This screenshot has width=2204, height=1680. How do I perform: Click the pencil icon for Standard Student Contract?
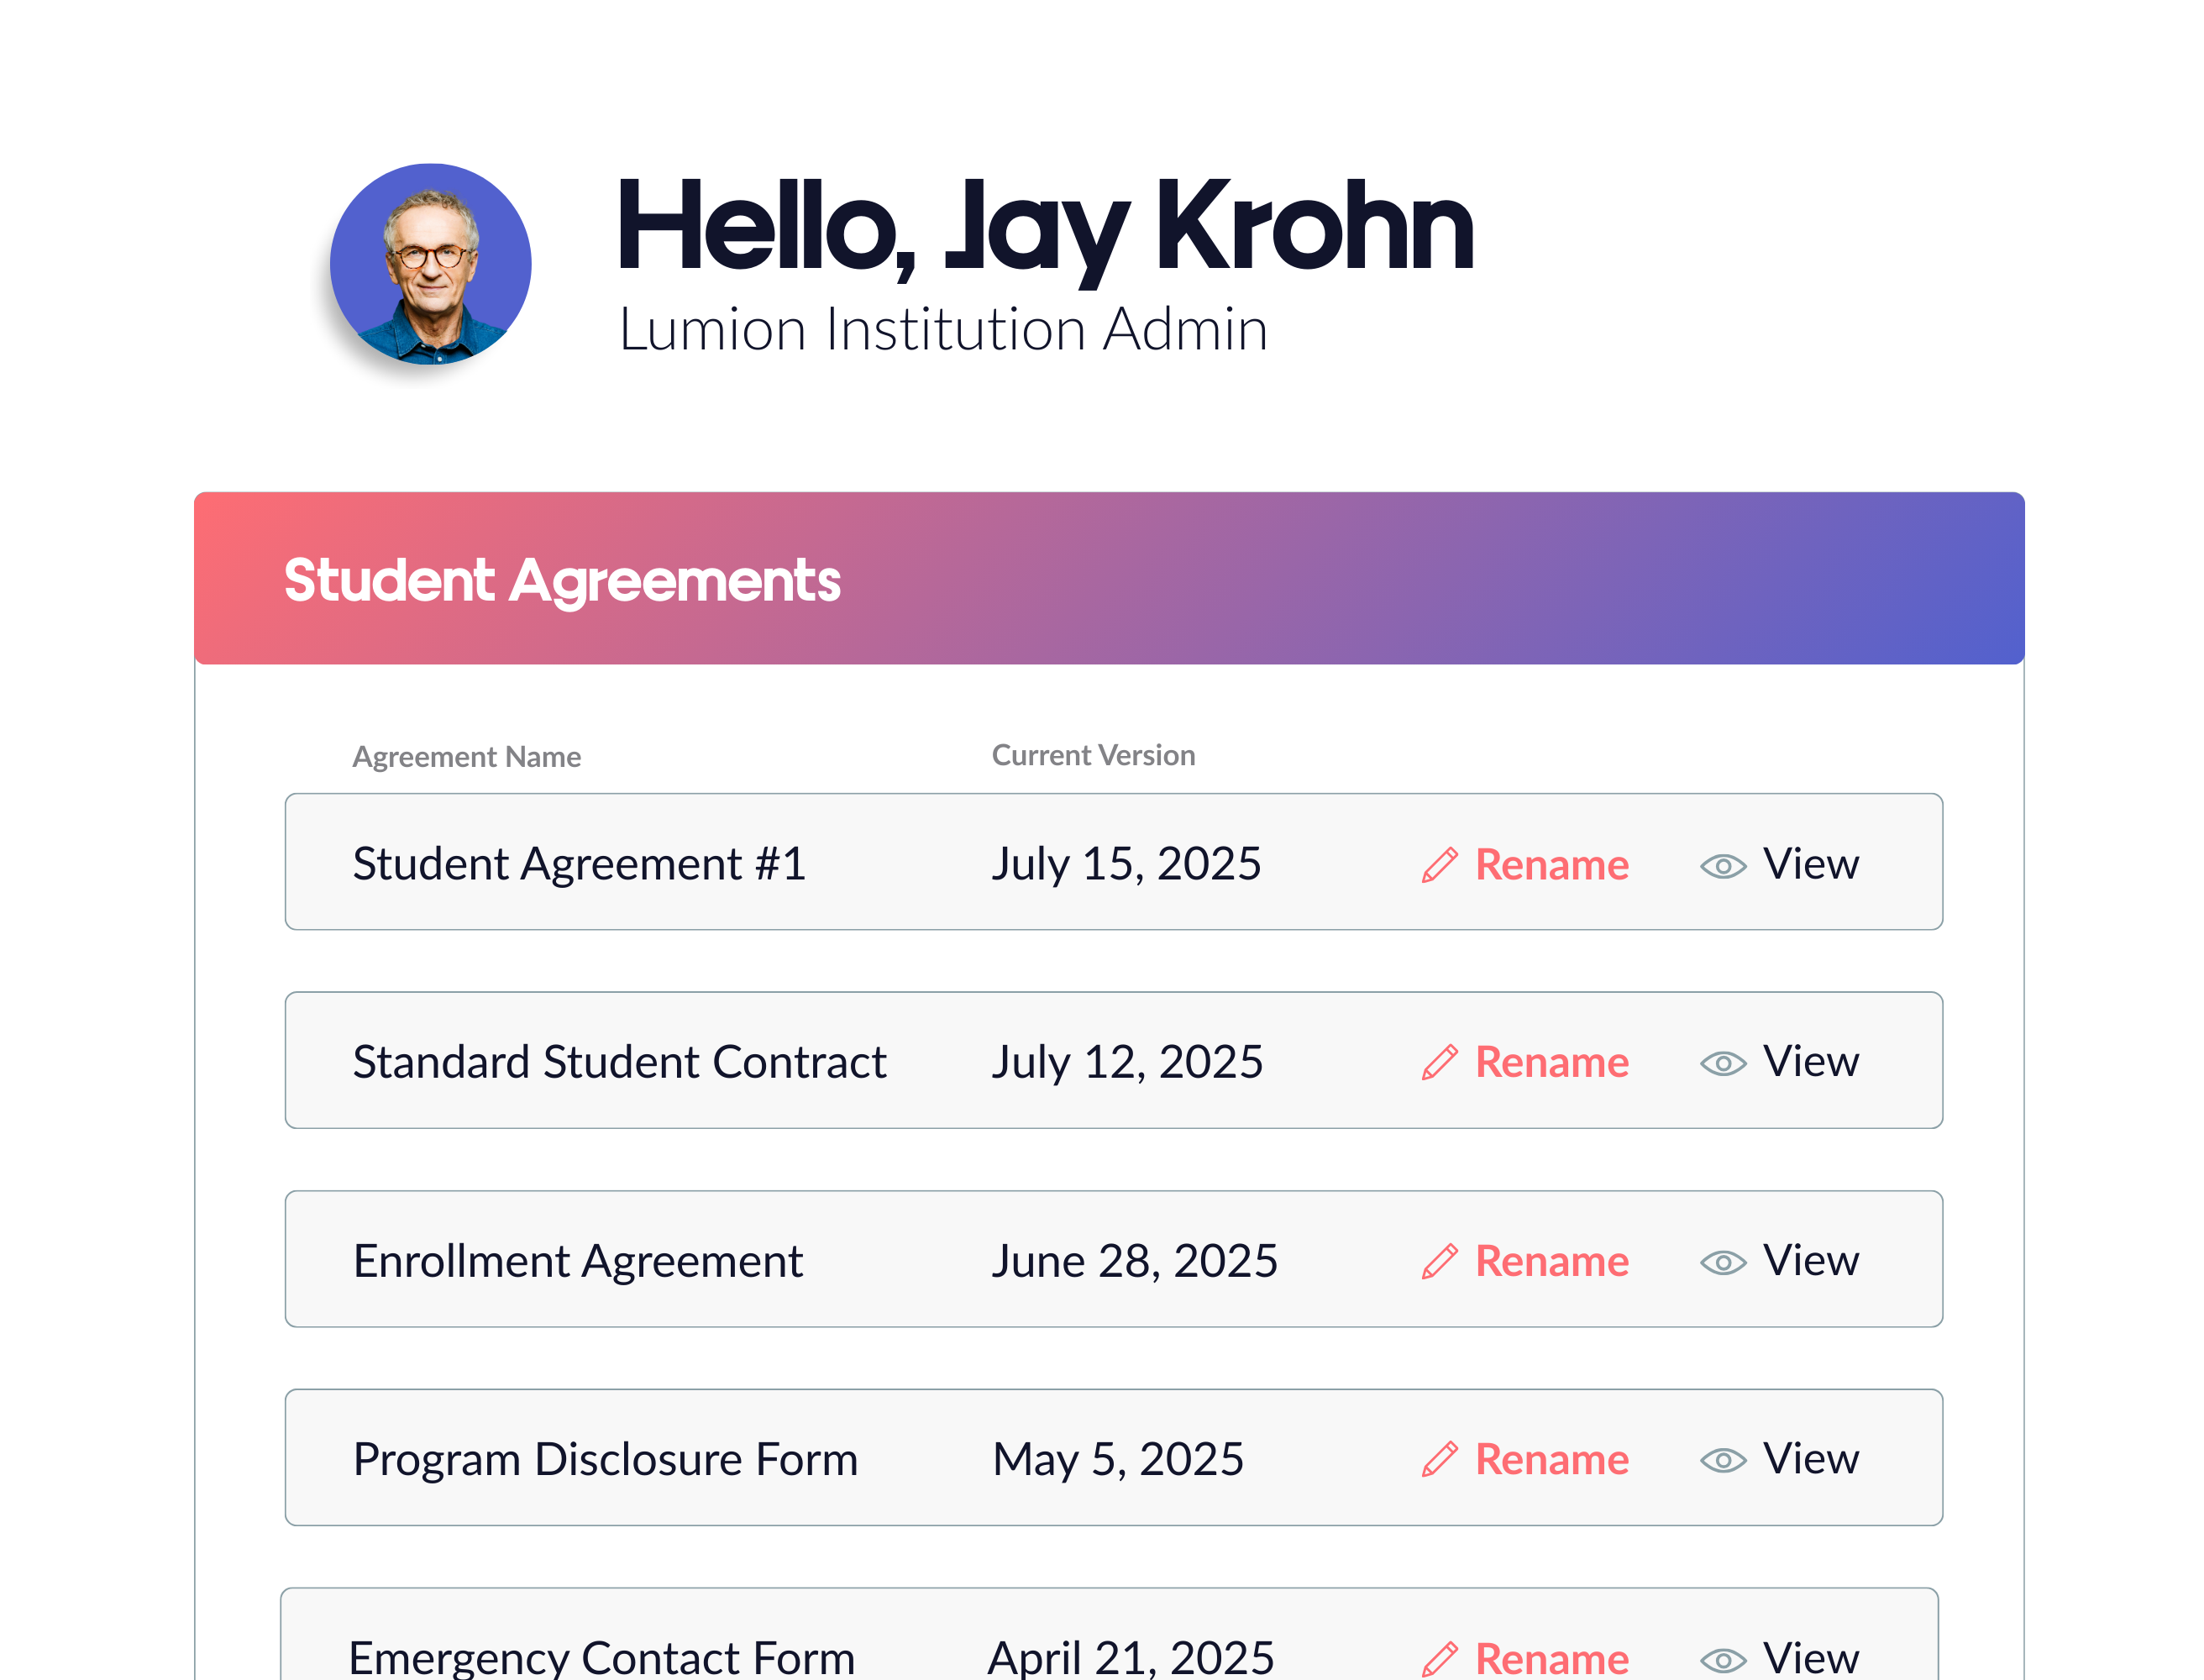(x=1440, y=1062)
